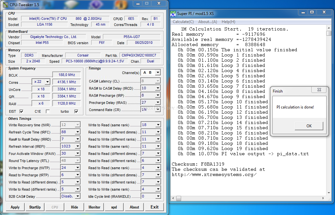335x215 pixels.
Task: Expand Write to Read (same rank) dropdown
Action: click(x=158, y=125)
